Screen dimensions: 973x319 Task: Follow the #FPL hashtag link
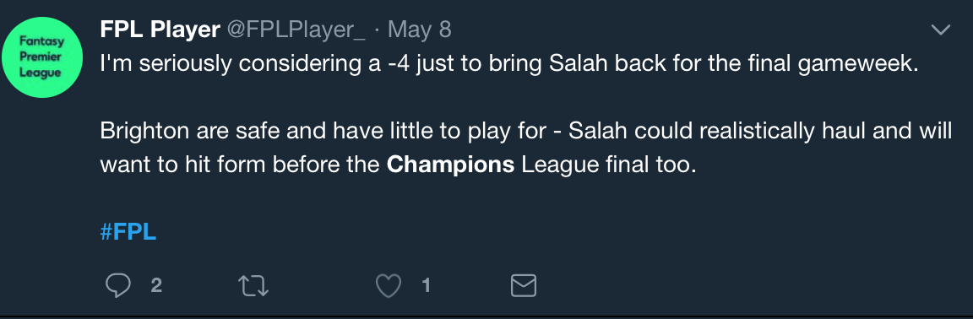[x=128, y=232]
